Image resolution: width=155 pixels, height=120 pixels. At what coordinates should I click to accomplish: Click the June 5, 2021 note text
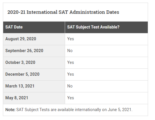click(120, 110)
